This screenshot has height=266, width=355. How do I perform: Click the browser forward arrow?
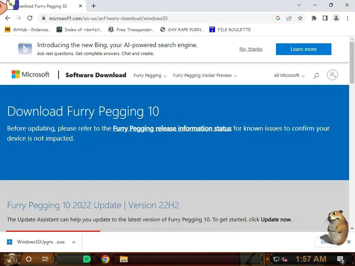tap(19, 18)
